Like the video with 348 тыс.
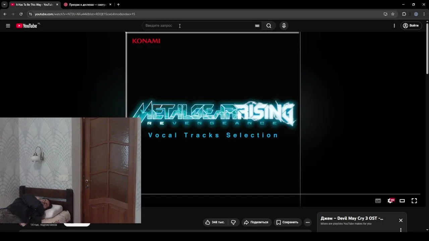The width and height of the screenshot is (429, 241). coord(215,222)
